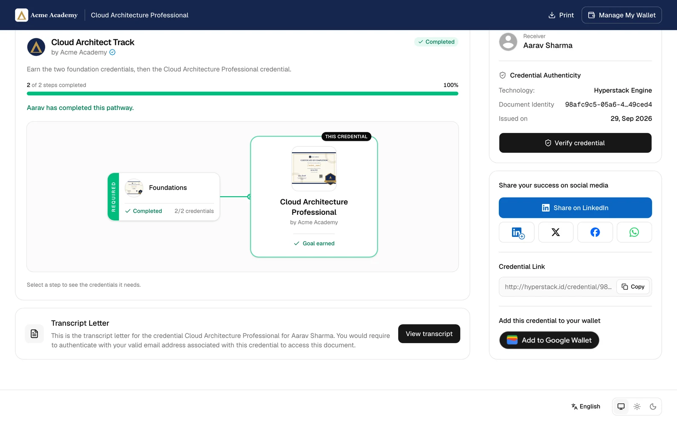Click the Cloud Architect Track logo
The width and height of the screenshot is (677, 423).
[36, 47]
